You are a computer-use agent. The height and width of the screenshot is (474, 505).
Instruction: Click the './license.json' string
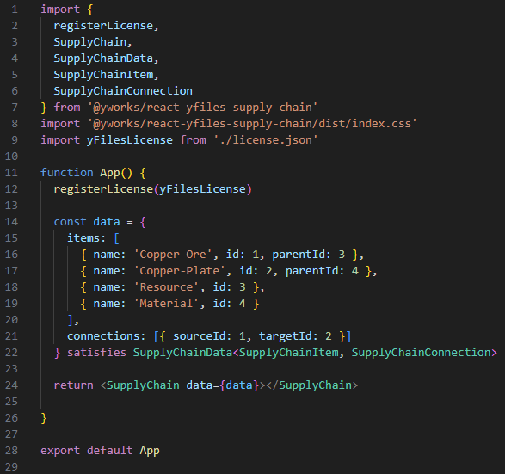click(x=266, y=140)
